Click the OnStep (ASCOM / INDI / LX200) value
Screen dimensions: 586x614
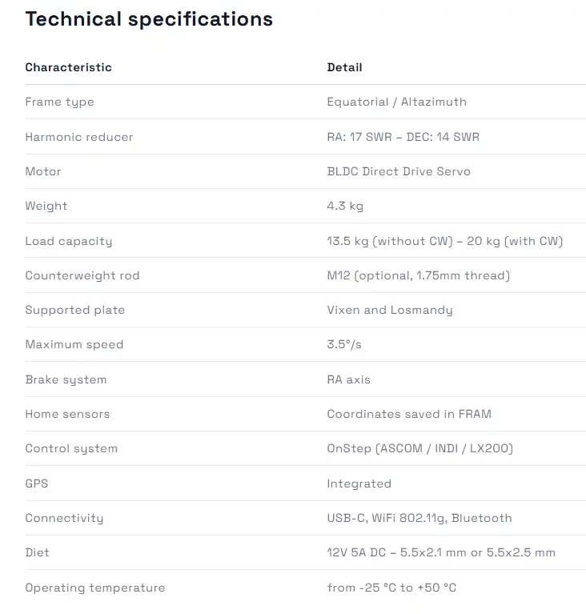(x=419, y=448)
